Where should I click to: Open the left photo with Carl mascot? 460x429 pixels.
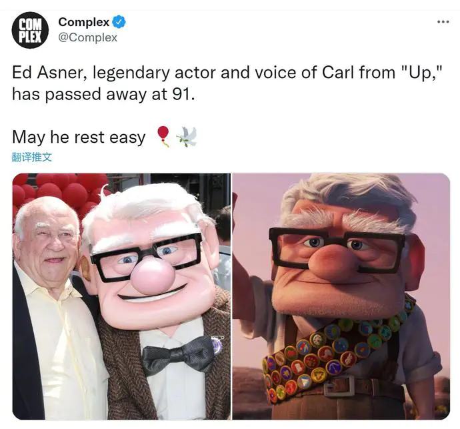tap(121, 296)
